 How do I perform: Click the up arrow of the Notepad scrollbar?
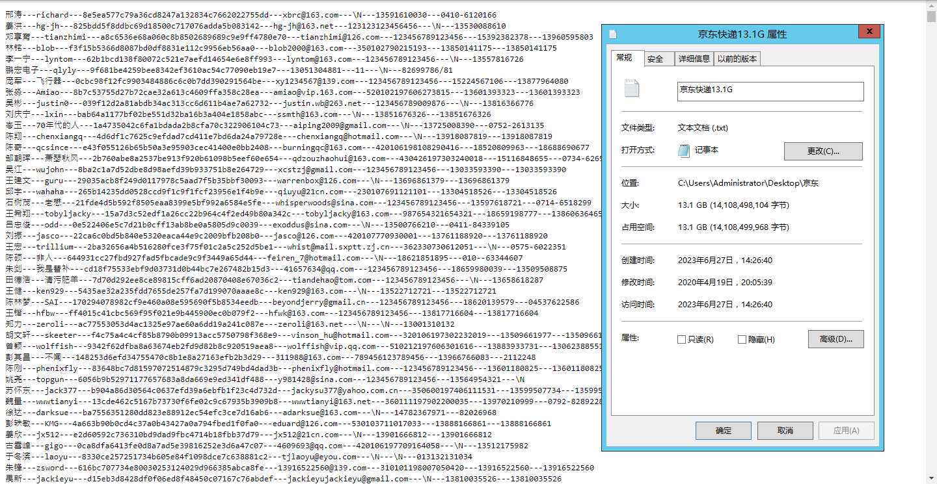pos(931,5)
